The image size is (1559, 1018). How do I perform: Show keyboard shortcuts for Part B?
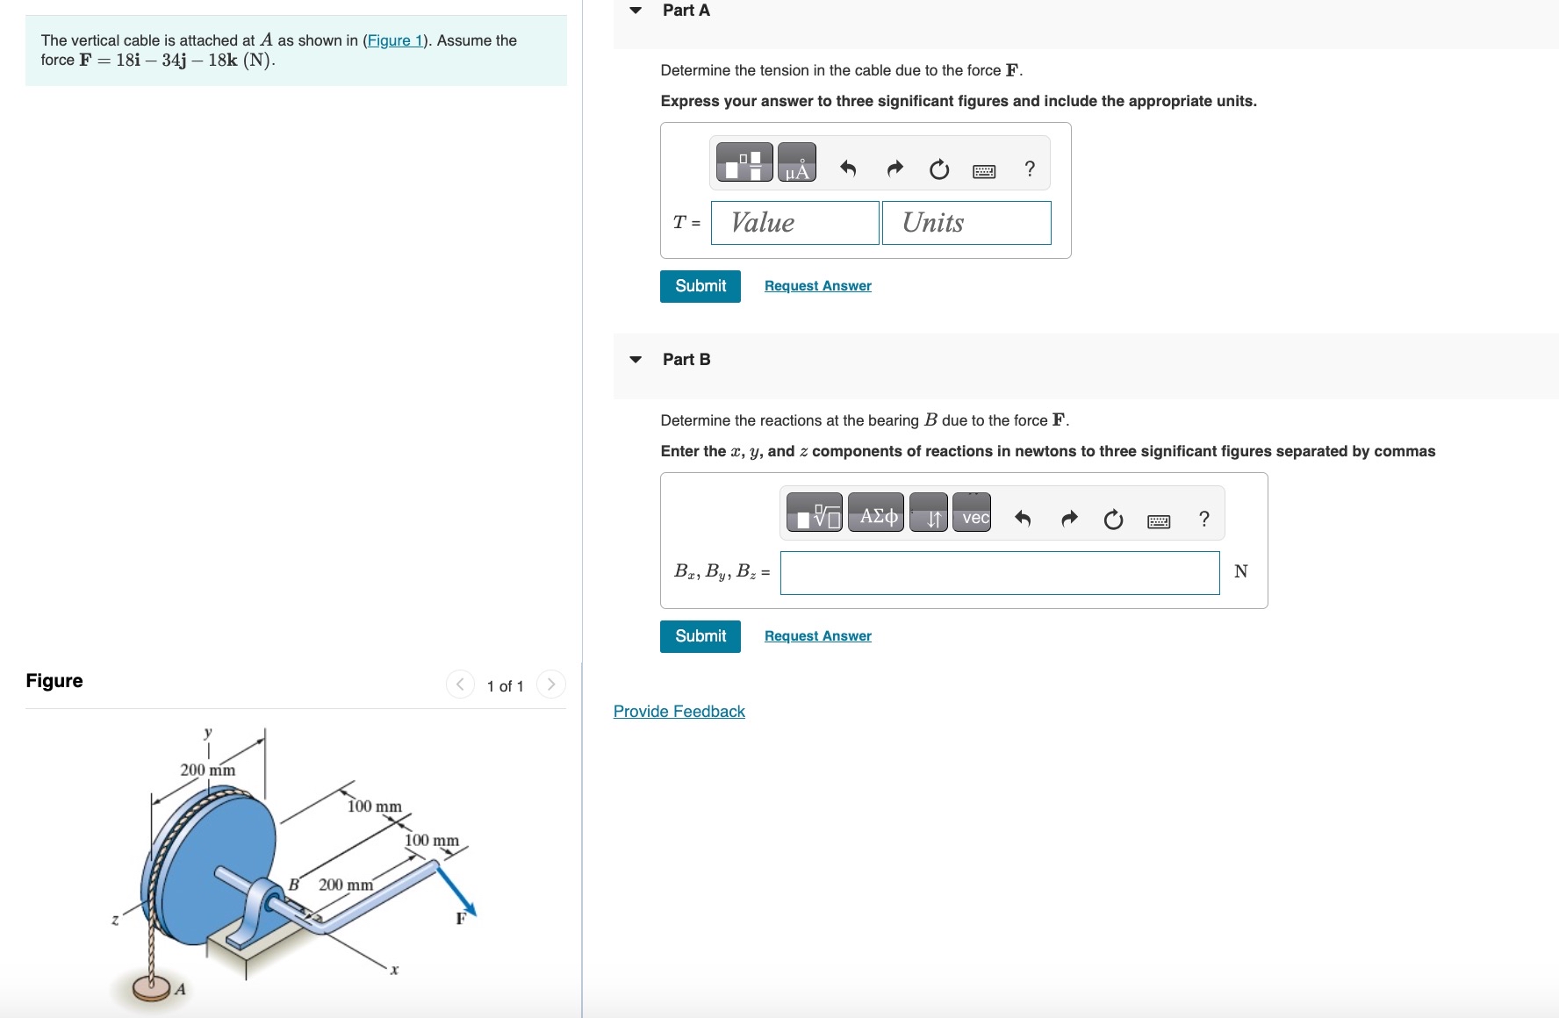pos(1159,521)
